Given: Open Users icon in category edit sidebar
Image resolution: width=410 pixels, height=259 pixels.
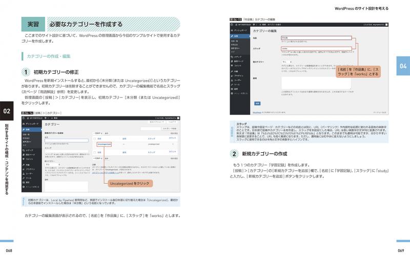Looking at the screenshot, I should click(x=232, y=81).
